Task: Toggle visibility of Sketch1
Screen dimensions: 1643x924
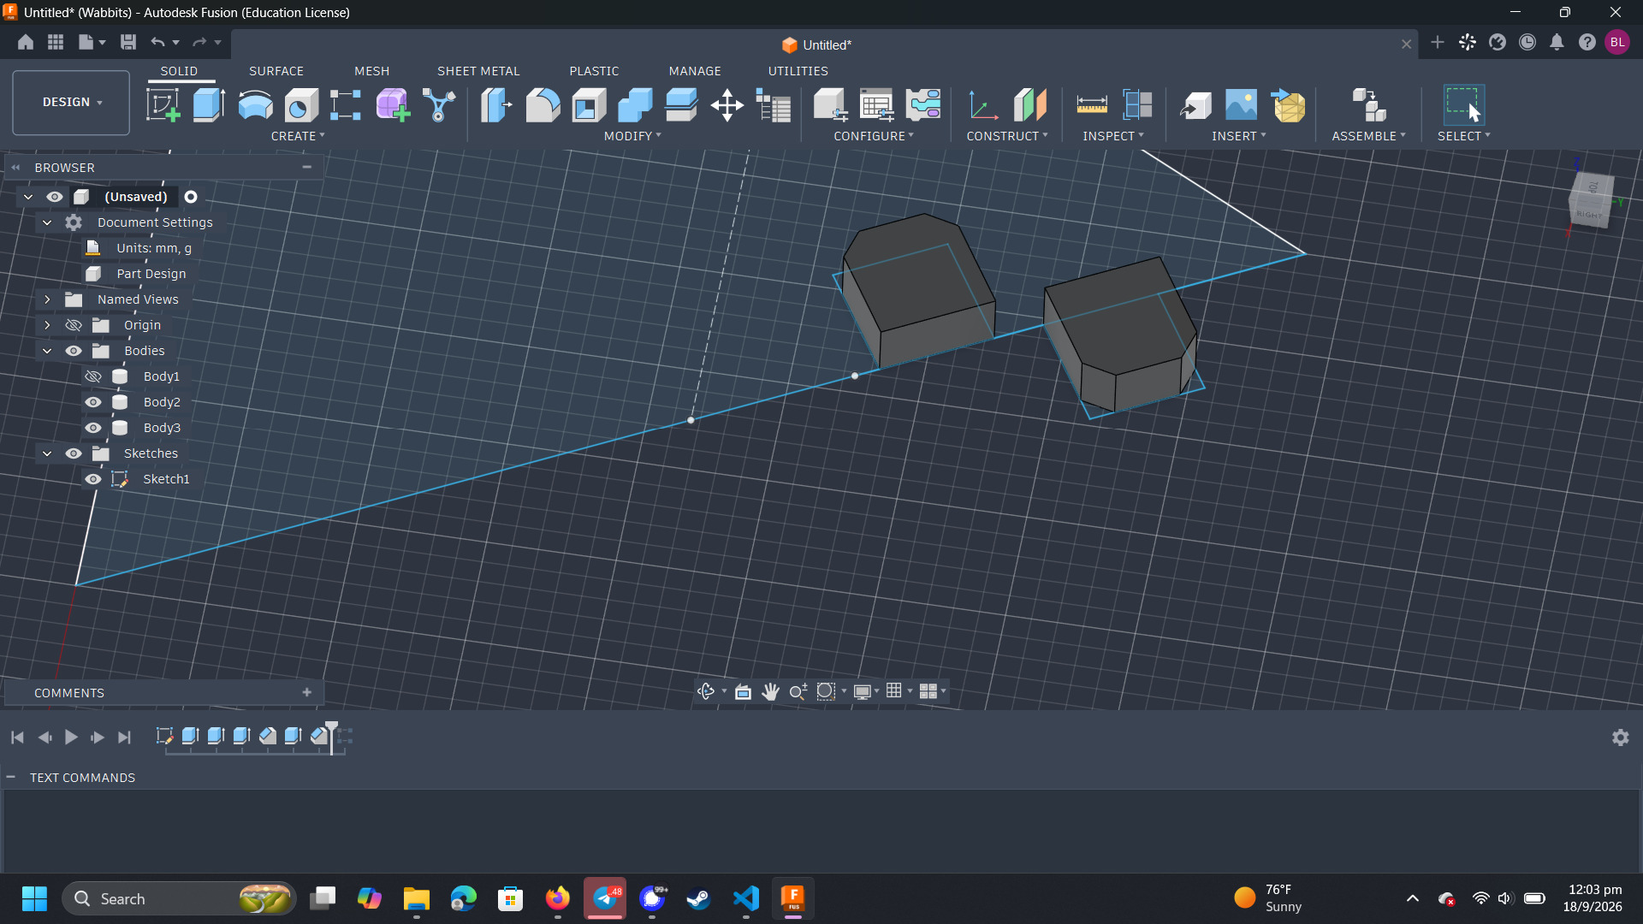Action: (93, 479)
